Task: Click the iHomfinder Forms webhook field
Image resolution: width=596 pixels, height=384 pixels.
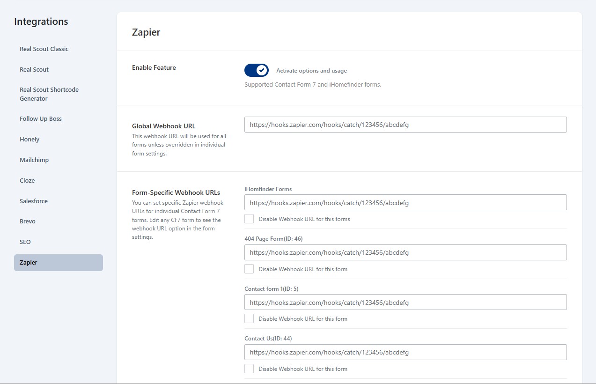Action: coord(405,202)
